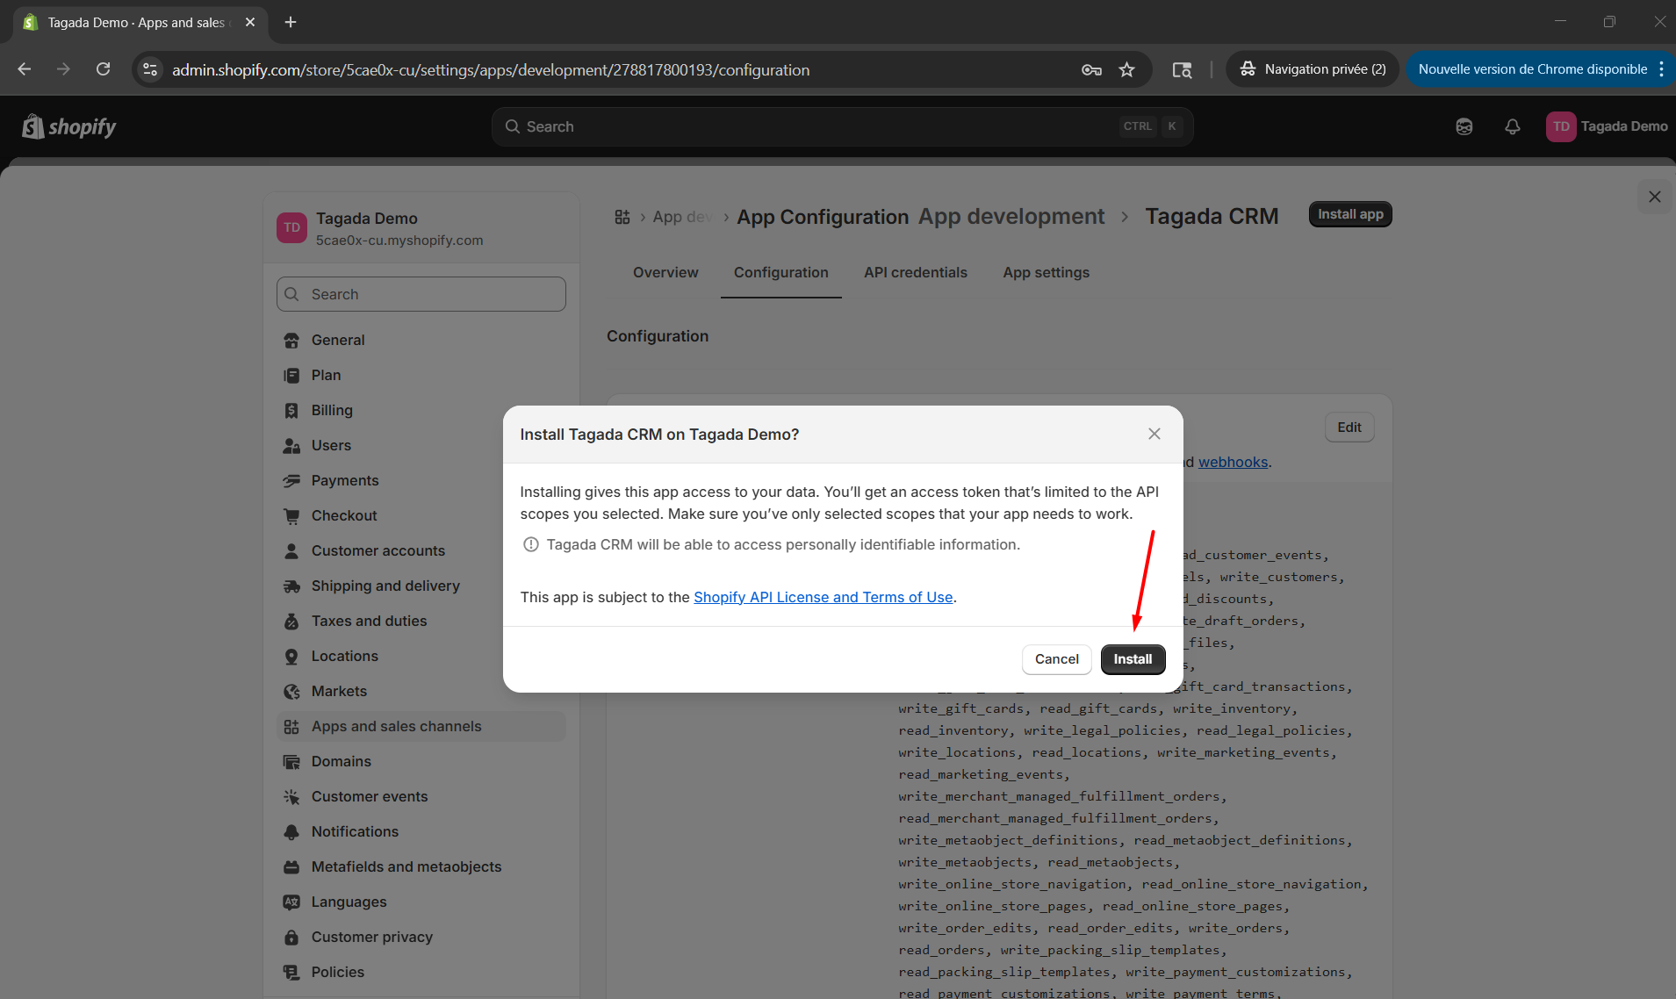Screen dimensions: 1676x999
Task: Select the Domains text label
Action: [x=341, y=761]
